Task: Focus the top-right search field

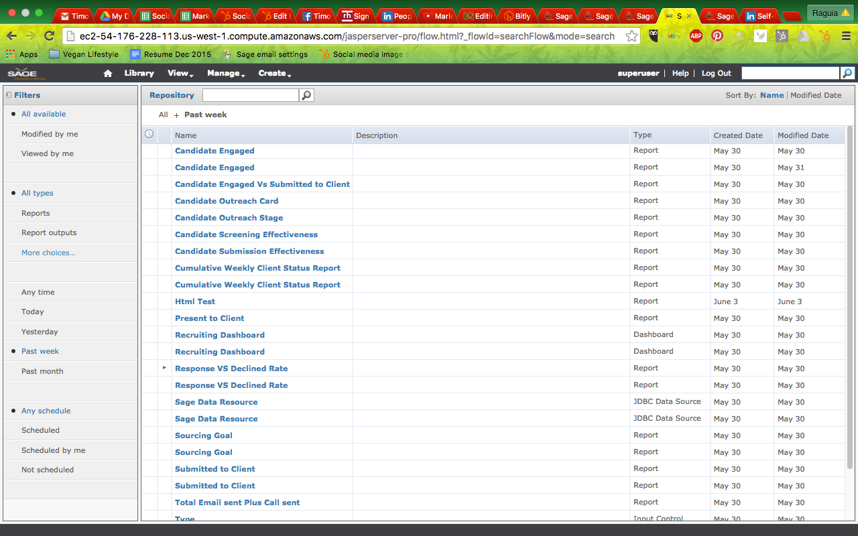Action: [790, 74]
